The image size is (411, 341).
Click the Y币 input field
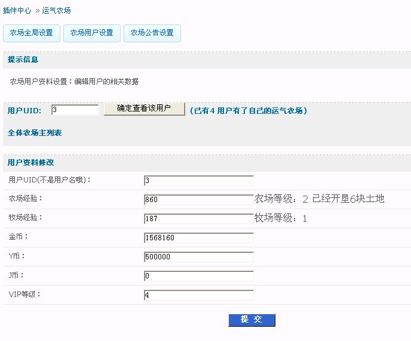(x=198, y=257)
